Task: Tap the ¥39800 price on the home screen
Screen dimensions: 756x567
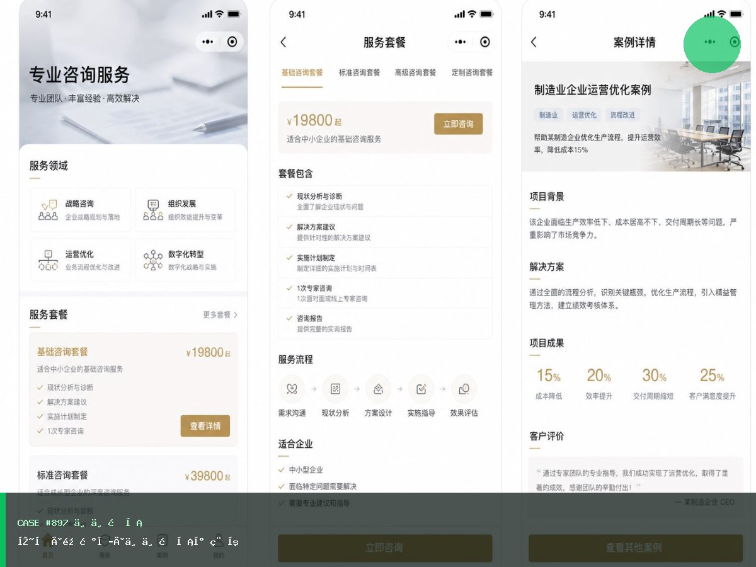Action: 207,476
